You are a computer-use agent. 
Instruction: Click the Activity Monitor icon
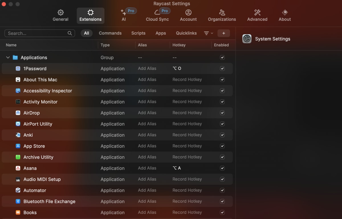[x=18, y=102]
